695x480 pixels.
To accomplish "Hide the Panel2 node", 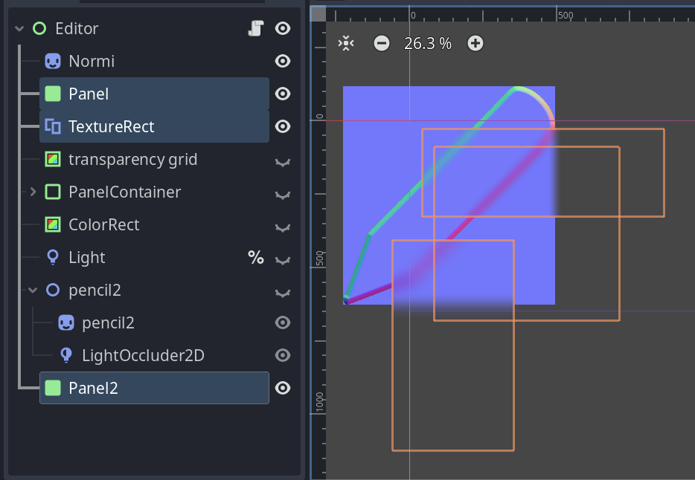I will [x=282, y=388].
